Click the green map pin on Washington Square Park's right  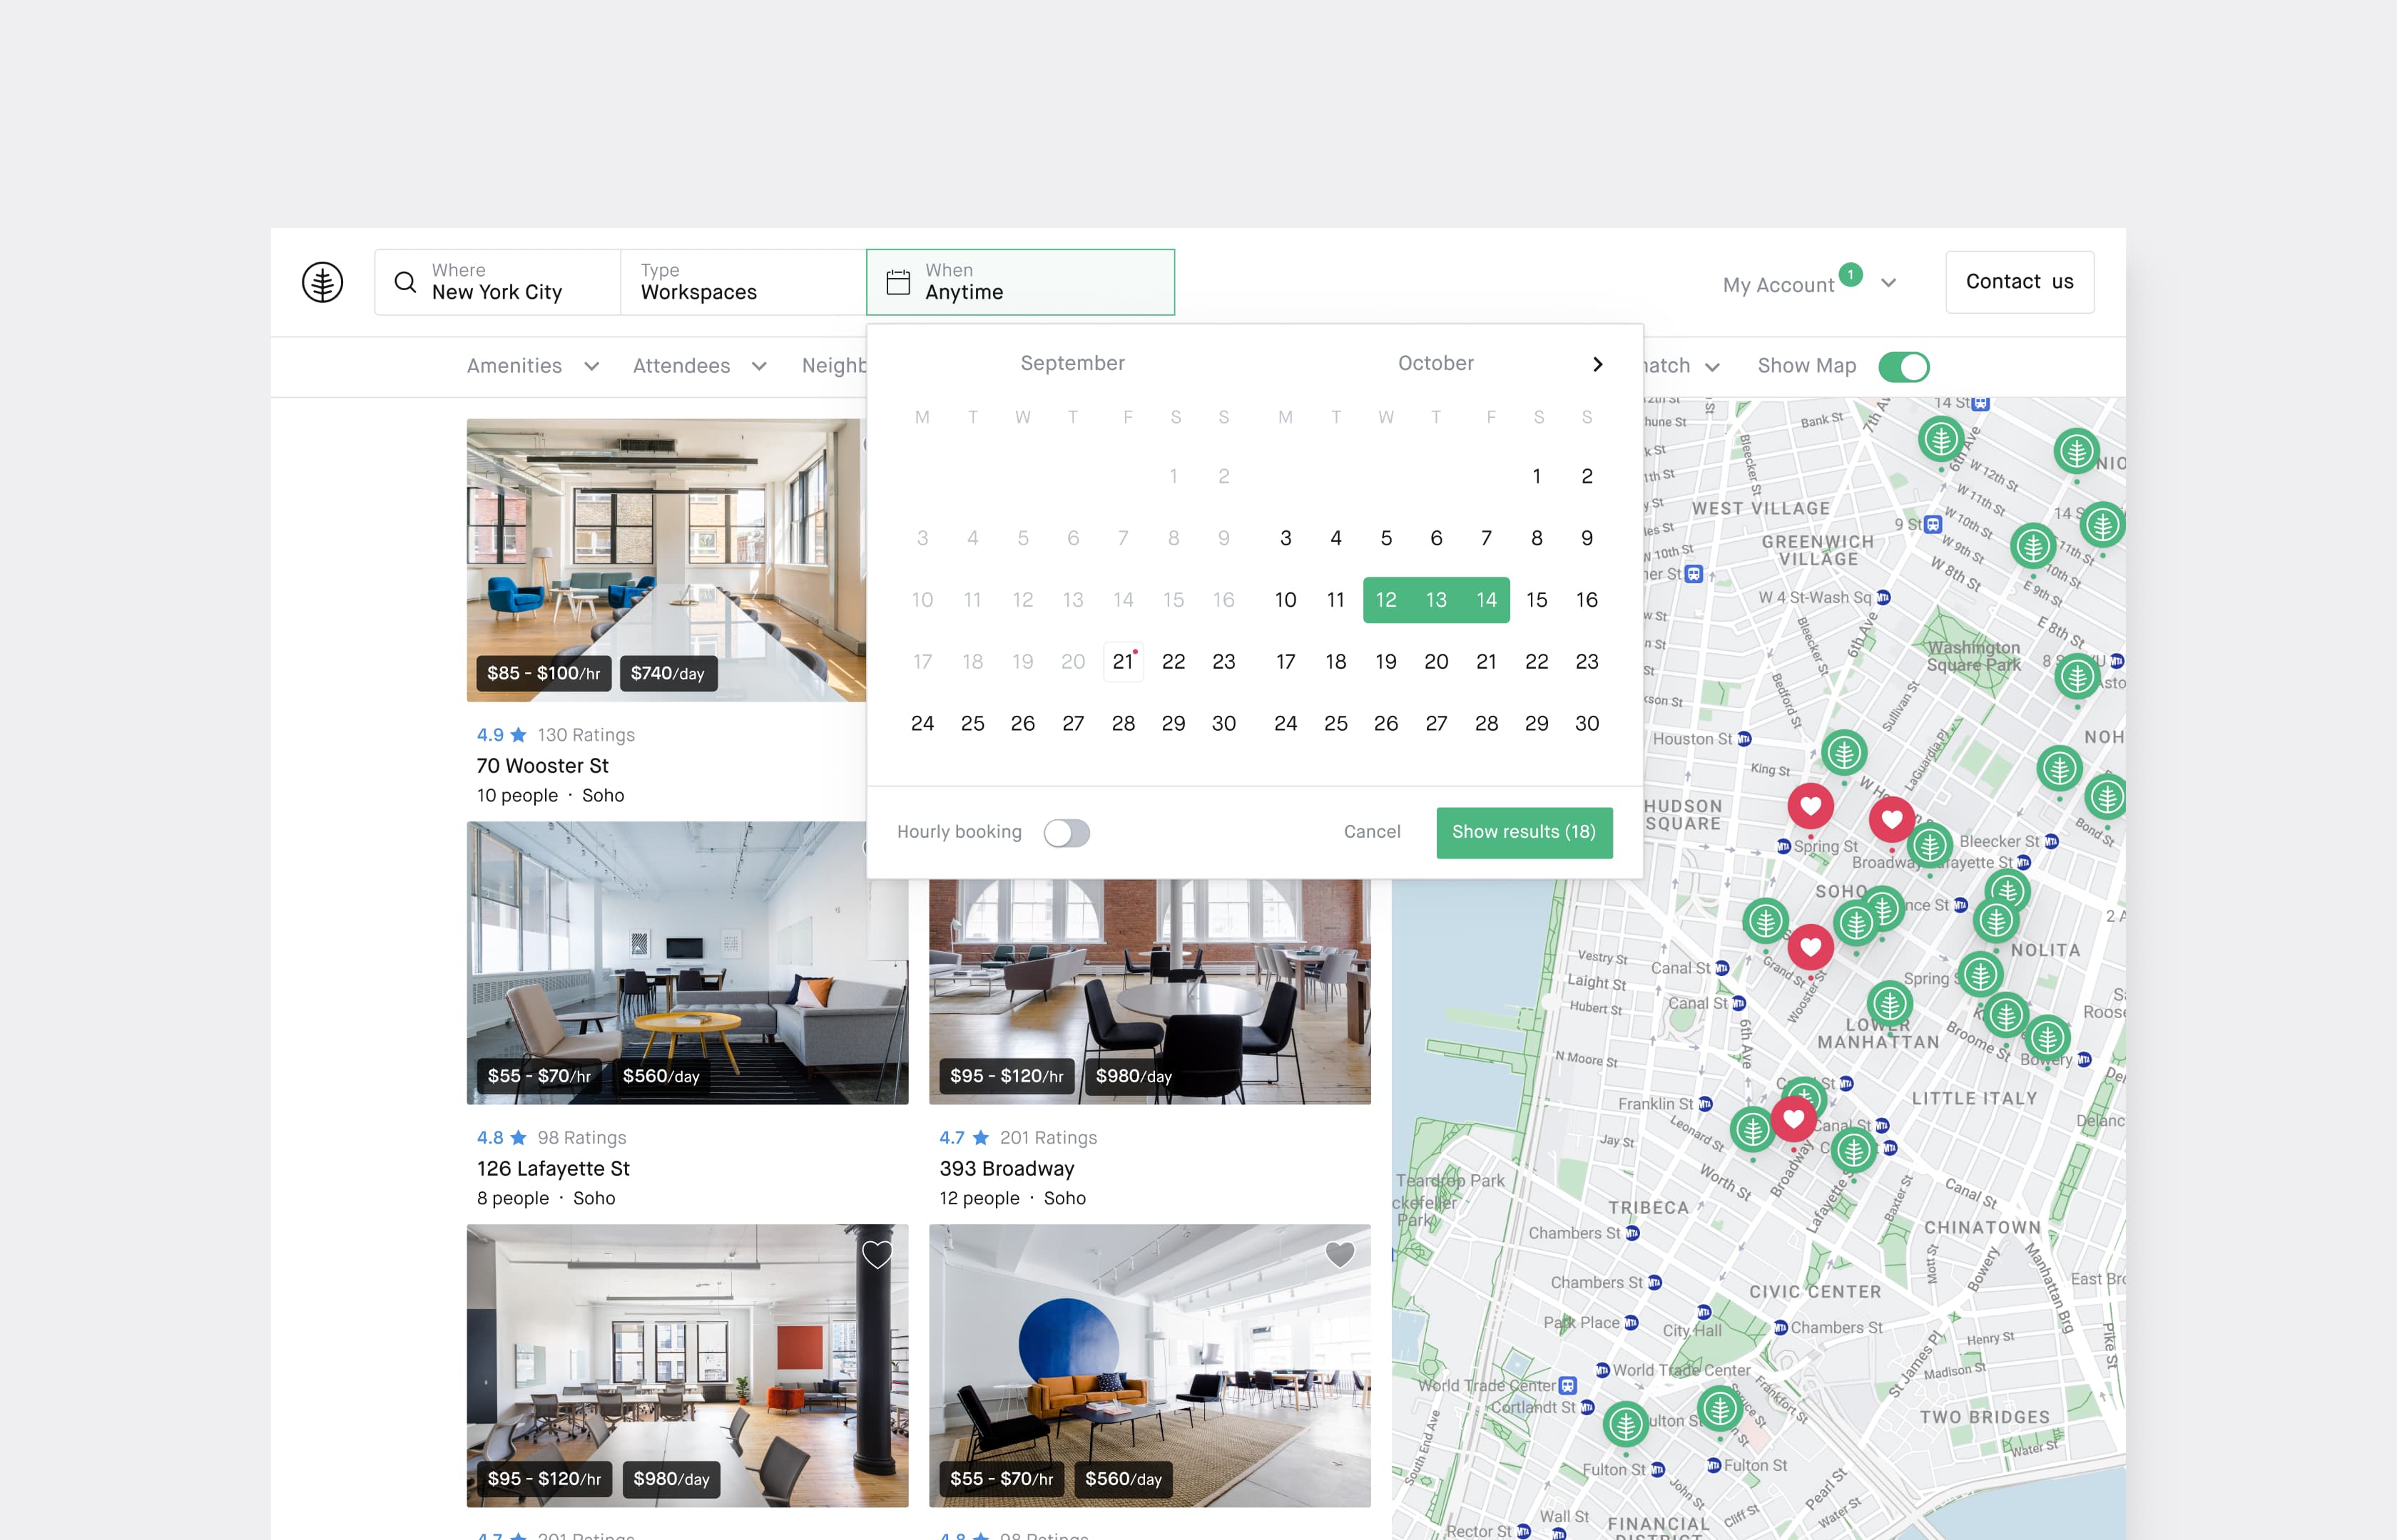tap(2077, 677)
